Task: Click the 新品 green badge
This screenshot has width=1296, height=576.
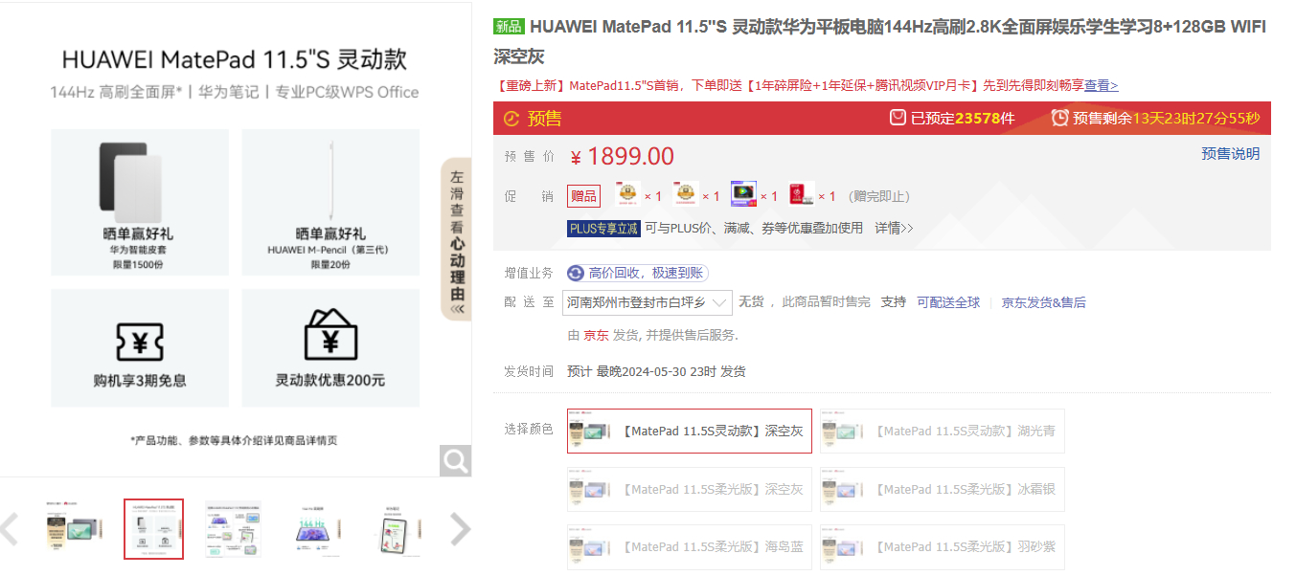Action: [x=509, y=27]
